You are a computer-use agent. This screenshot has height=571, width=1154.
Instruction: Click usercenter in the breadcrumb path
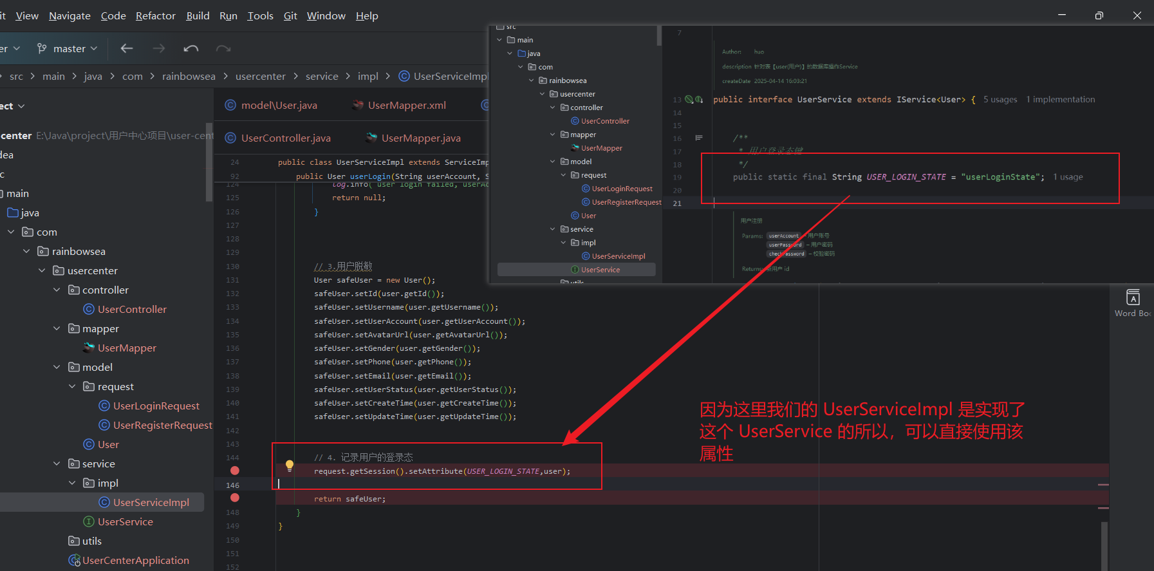click(260, 76)
